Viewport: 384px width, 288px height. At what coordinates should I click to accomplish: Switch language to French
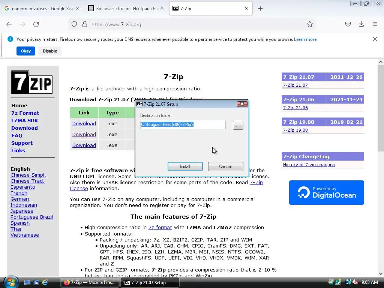tap(19, 193)
